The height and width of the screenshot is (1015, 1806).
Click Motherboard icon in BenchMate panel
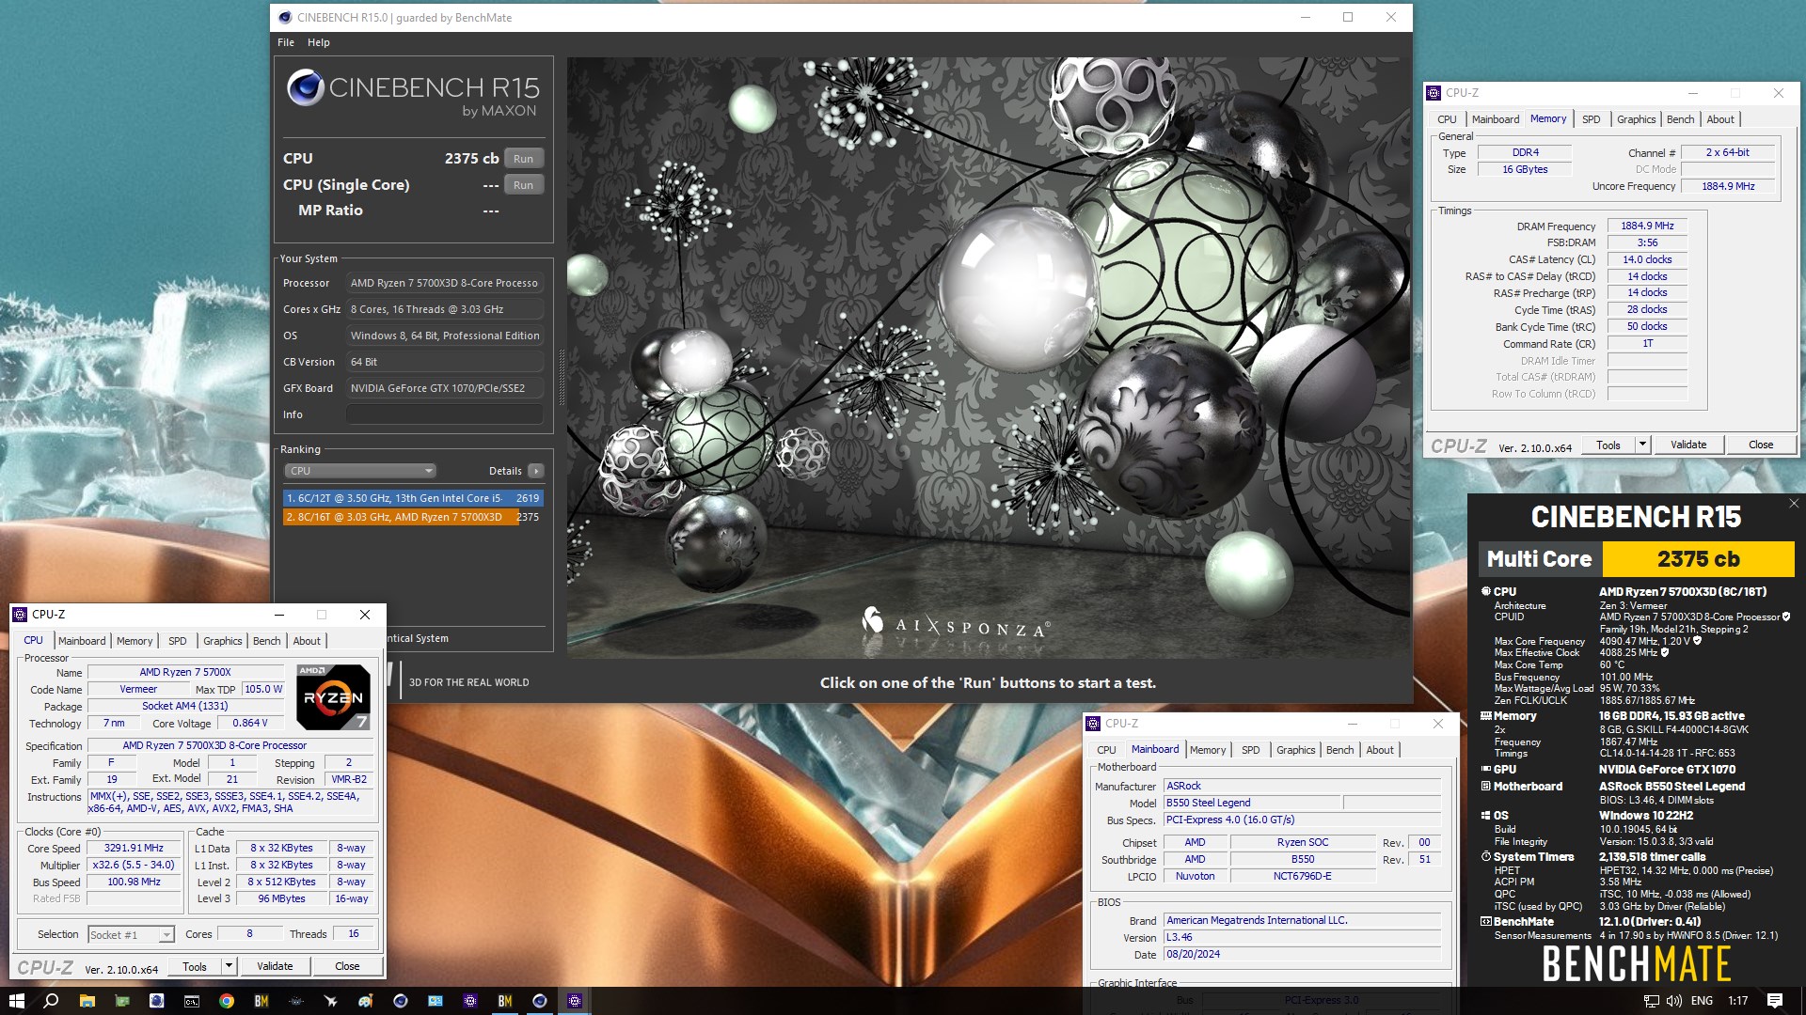1486,786
